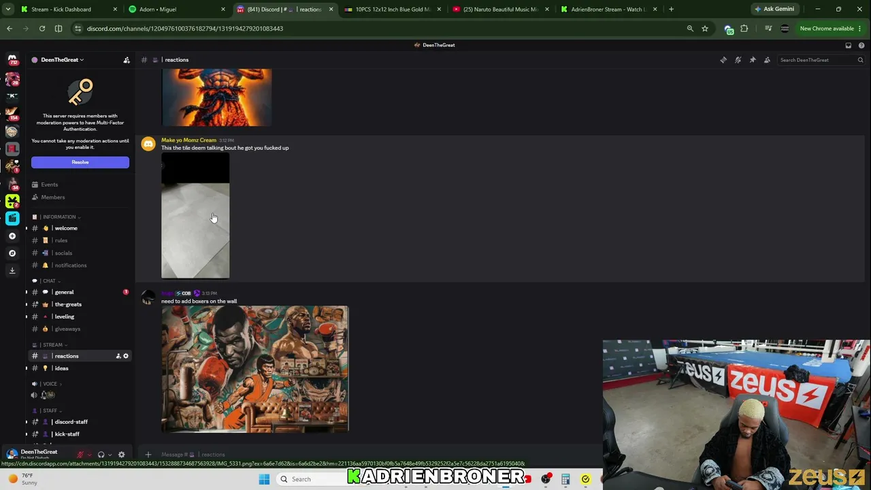Open the tile photo attachment thumbnail

pos(195,216)
